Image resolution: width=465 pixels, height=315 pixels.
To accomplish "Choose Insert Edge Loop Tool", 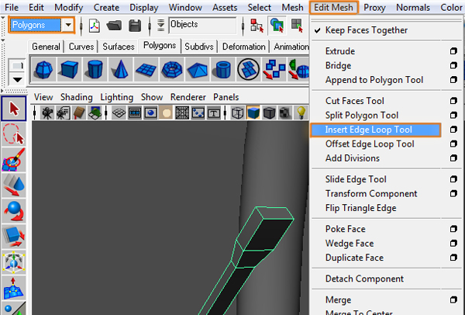I will (x=375, y=130).
